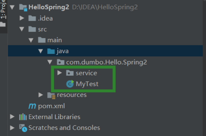Click the .idea folder icon
The image size is (206, 136).
click(32, 18)
